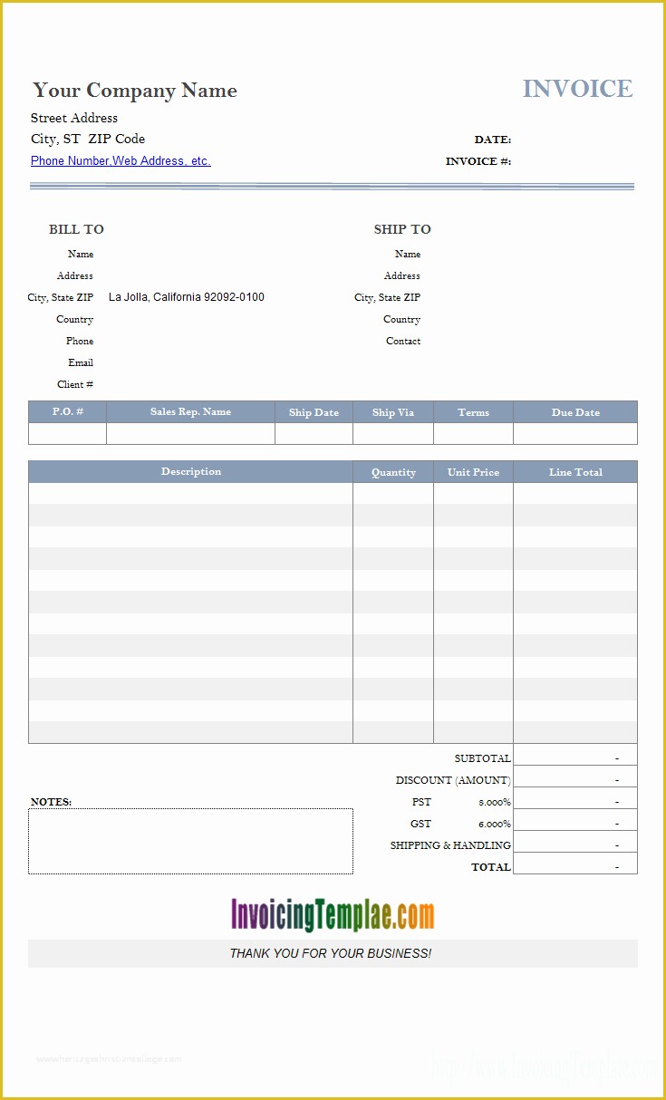Click the Ship Via column header
666x1100 pixels.
click(x=393, y=412)
